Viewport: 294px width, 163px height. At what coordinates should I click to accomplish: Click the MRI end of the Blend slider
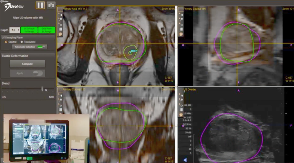pos(51,97)
